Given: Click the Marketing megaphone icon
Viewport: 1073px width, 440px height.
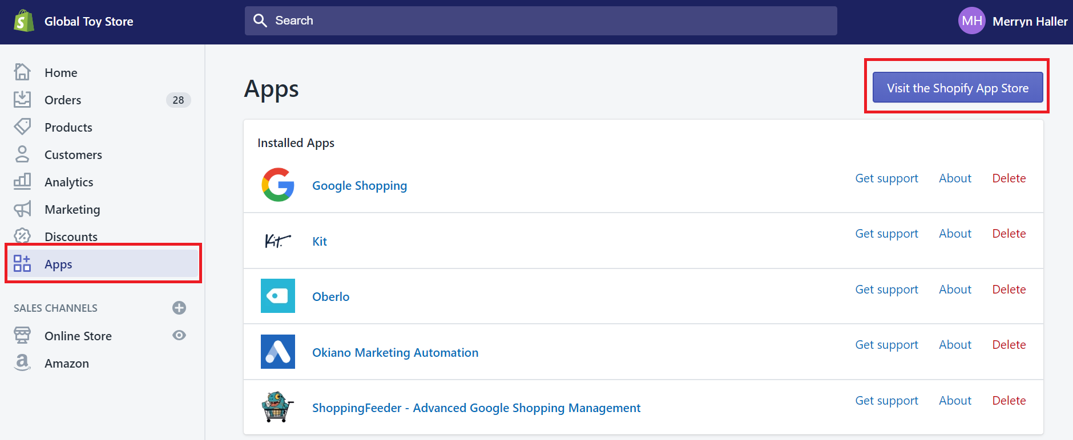Looking at the screenshot, I should click(22, 209).
